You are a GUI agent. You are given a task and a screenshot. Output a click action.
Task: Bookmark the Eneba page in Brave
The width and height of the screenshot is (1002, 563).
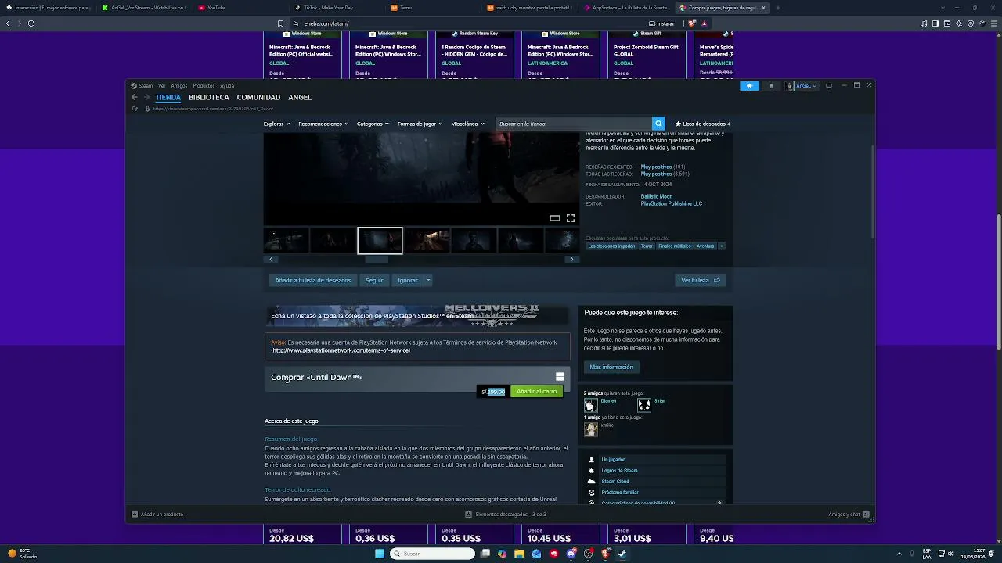(280, 23)
